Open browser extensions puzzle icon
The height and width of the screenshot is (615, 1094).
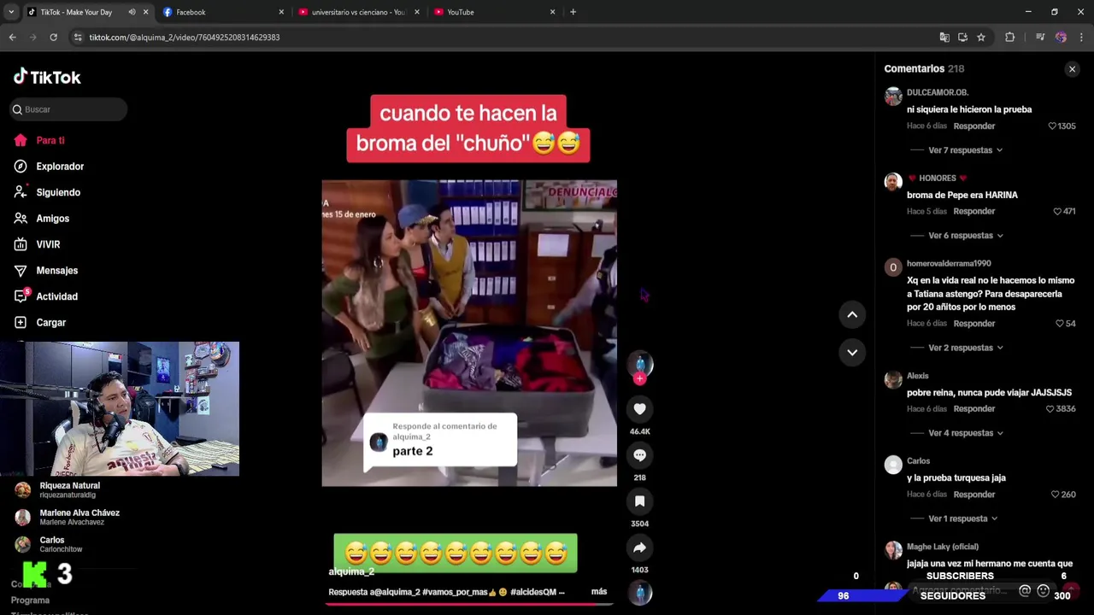pos(1010,38)
